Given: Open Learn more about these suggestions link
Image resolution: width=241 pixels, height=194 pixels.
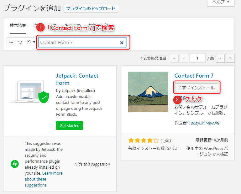Looking at the screenshot, I should click(x=44, y=179).
